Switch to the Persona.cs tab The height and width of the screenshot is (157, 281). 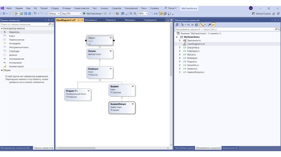coord(130,20)
